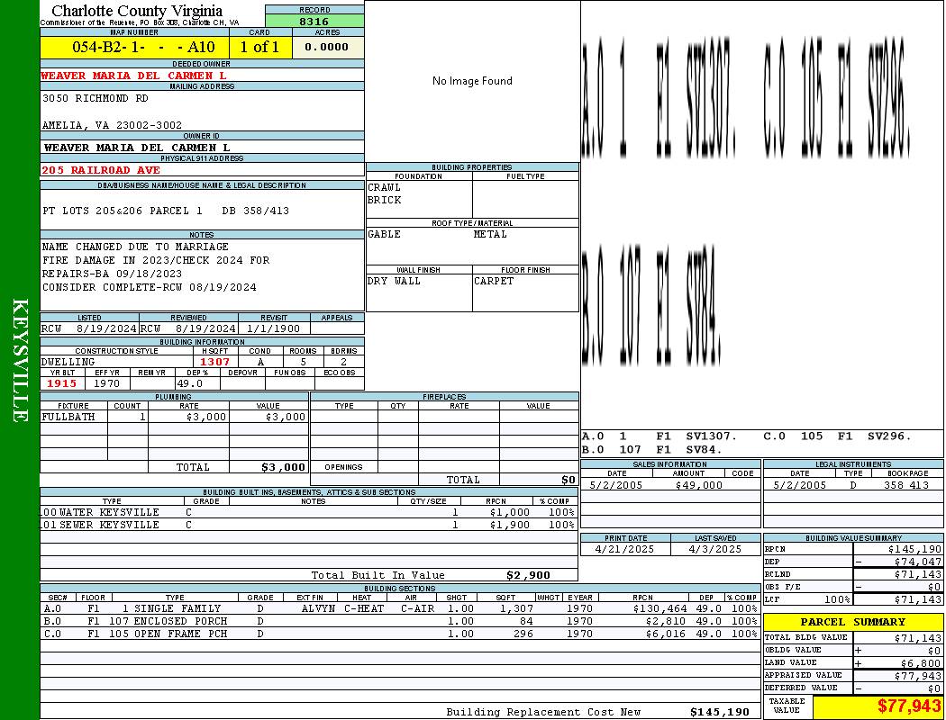Click the appraised value $77,943
The image size is (946, 720).
[x=918, y=676]
